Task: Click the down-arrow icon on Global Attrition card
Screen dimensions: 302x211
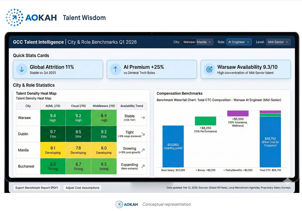Action: [22, 69]
